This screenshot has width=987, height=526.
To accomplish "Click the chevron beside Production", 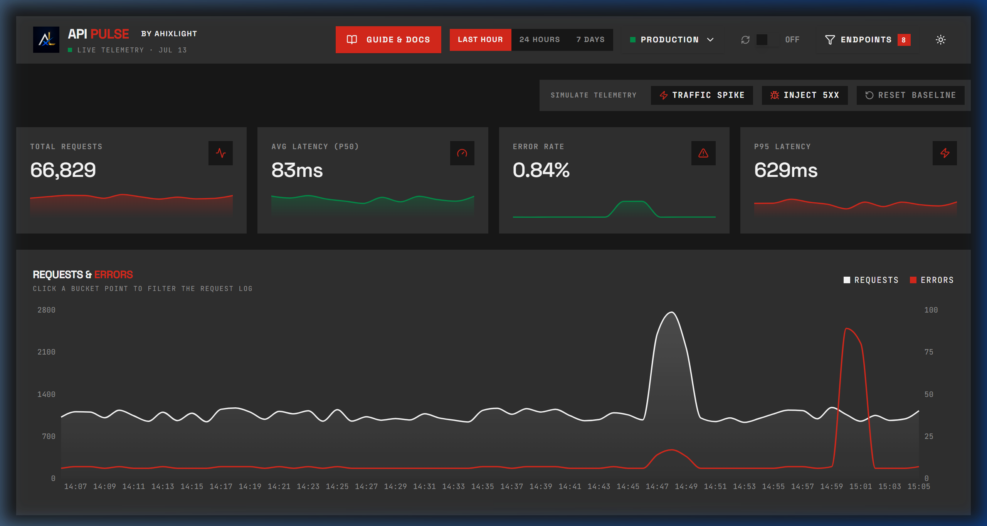I will (710, 40).
